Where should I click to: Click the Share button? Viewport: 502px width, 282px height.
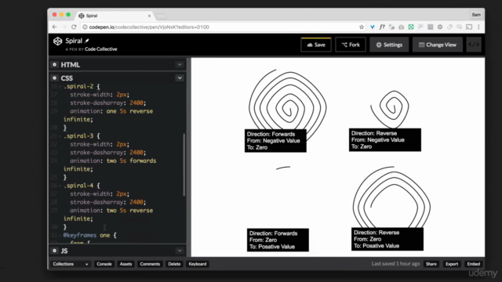[x=431, y=264]
